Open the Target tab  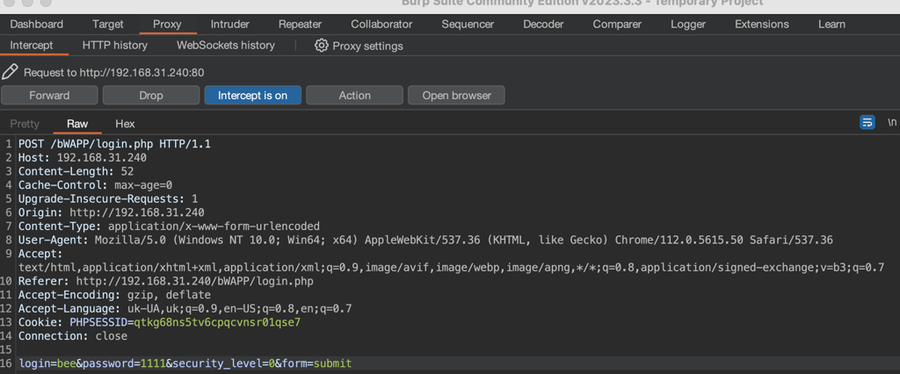tap(108, 24)
